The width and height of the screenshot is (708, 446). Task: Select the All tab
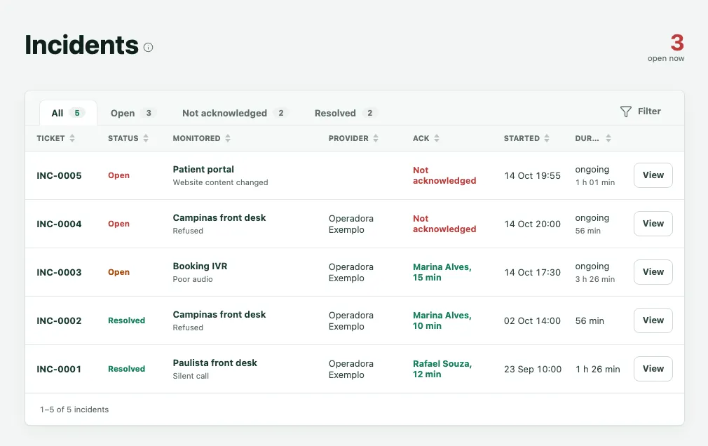coord(68,113)
